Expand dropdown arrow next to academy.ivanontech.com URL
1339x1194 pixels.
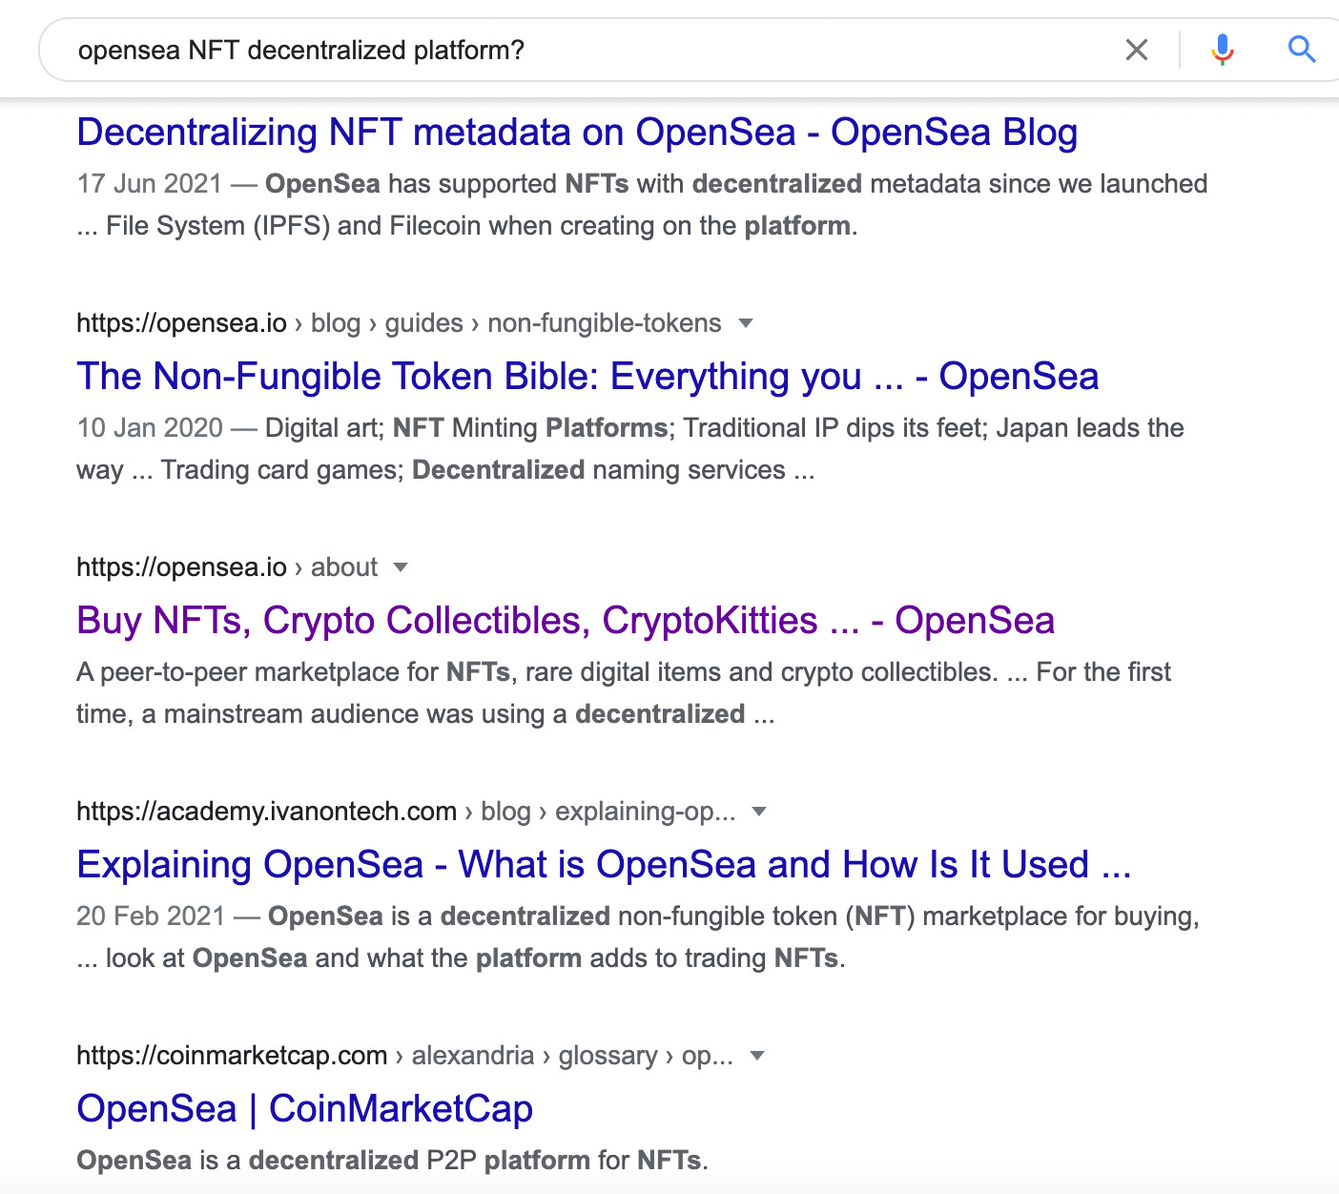click(759, 812)
